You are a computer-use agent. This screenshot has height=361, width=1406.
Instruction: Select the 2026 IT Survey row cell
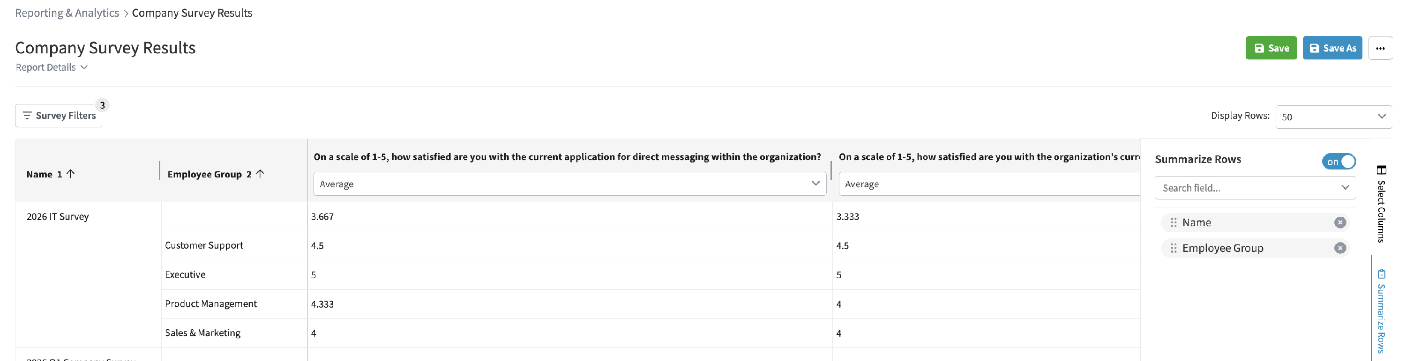click(x=58, y=216)
